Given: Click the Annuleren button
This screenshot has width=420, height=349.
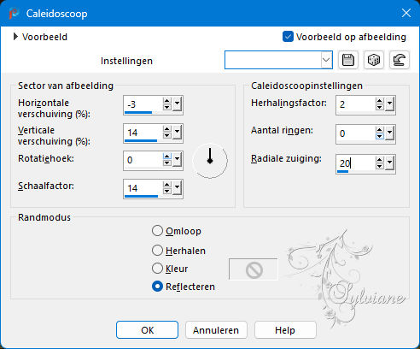Looking at the screenshot, I should point(216,330).
